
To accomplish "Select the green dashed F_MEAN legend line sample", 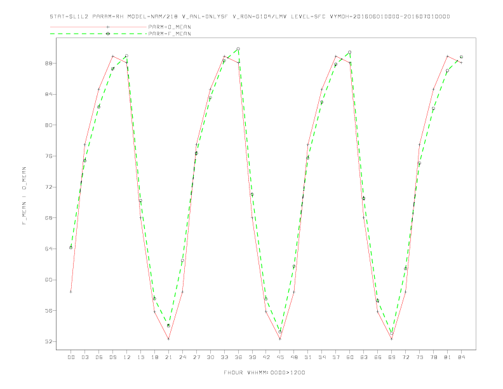I will pos(98,34).
